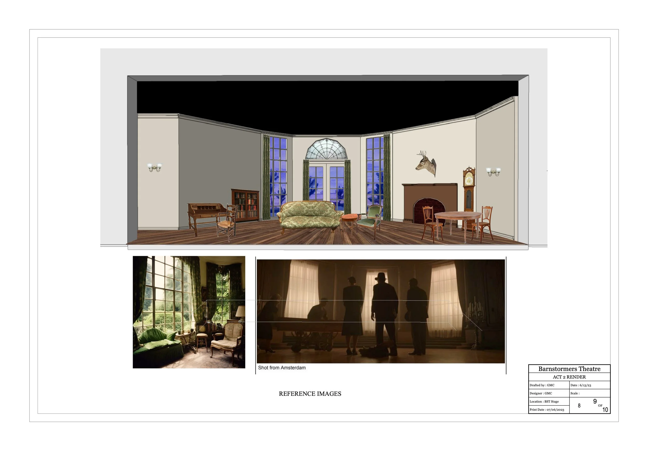
Task: Click the "Date : 6/13/23" field
Action: 581,385
